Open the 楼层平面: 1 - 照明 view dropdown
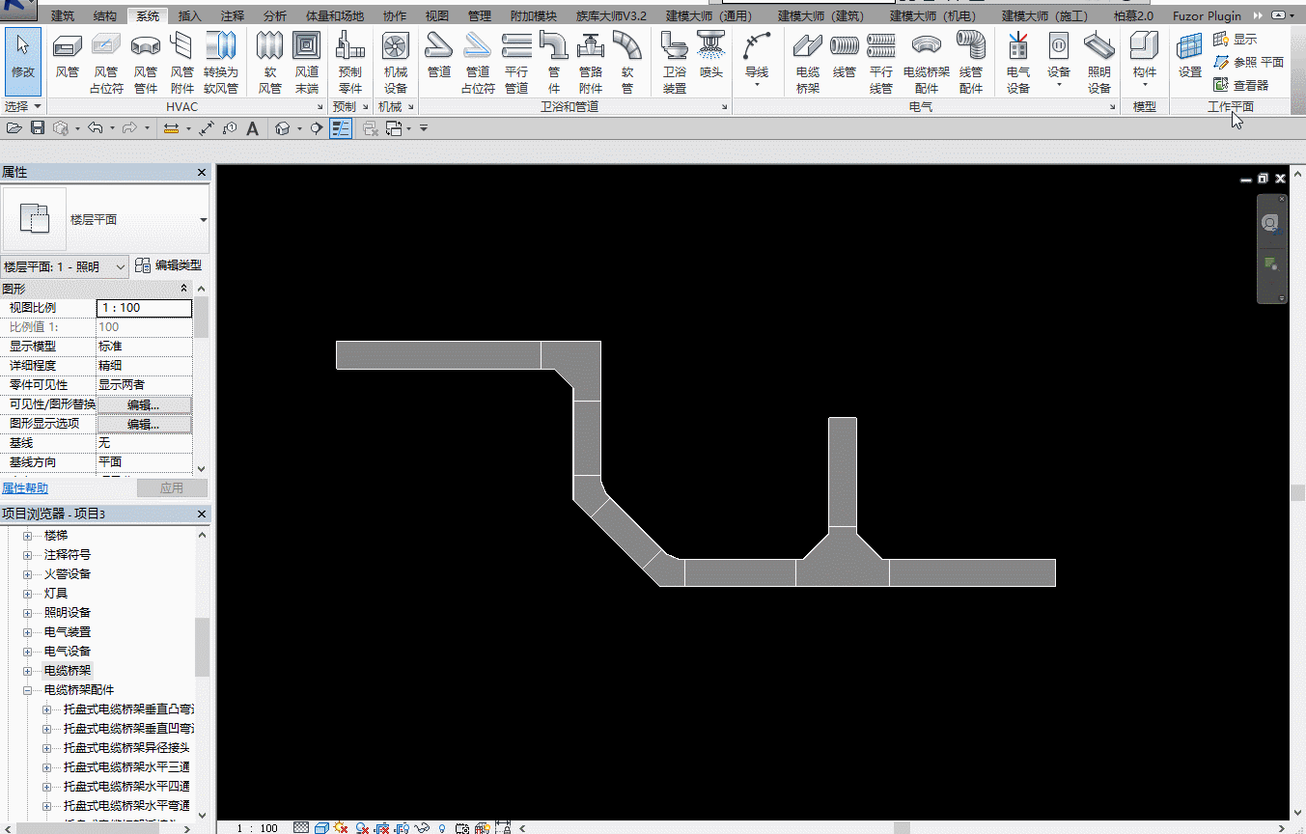Image resolution: width=1306 pixels, height=834 pixels. coord(65,266)
